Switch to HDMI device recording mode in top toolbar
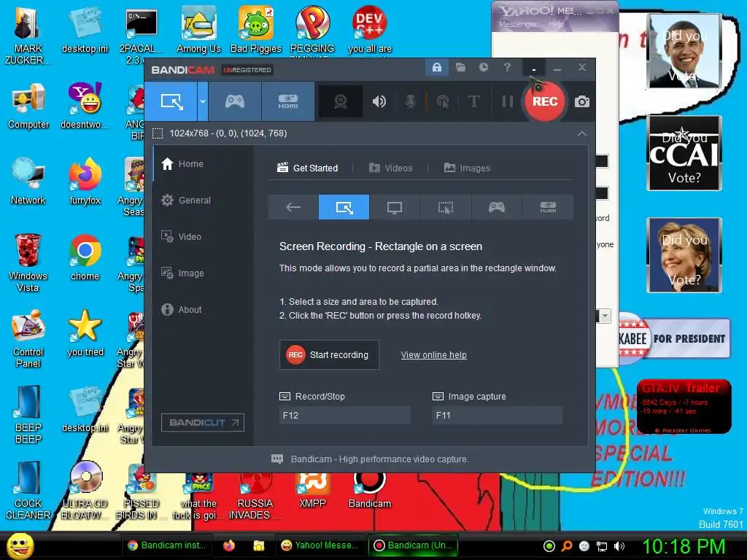Image resolution: width=747 pixels, height=560 pixels. (287, 101)
